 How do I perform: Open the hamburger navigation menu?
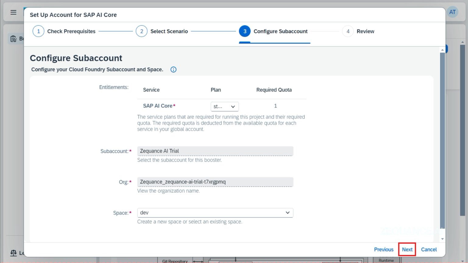point(13,12)
